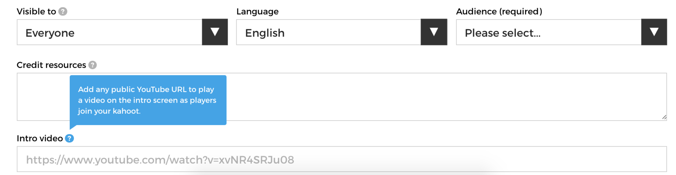
Task: Click the Intro video label text
Action: click(x=40, y=138)
